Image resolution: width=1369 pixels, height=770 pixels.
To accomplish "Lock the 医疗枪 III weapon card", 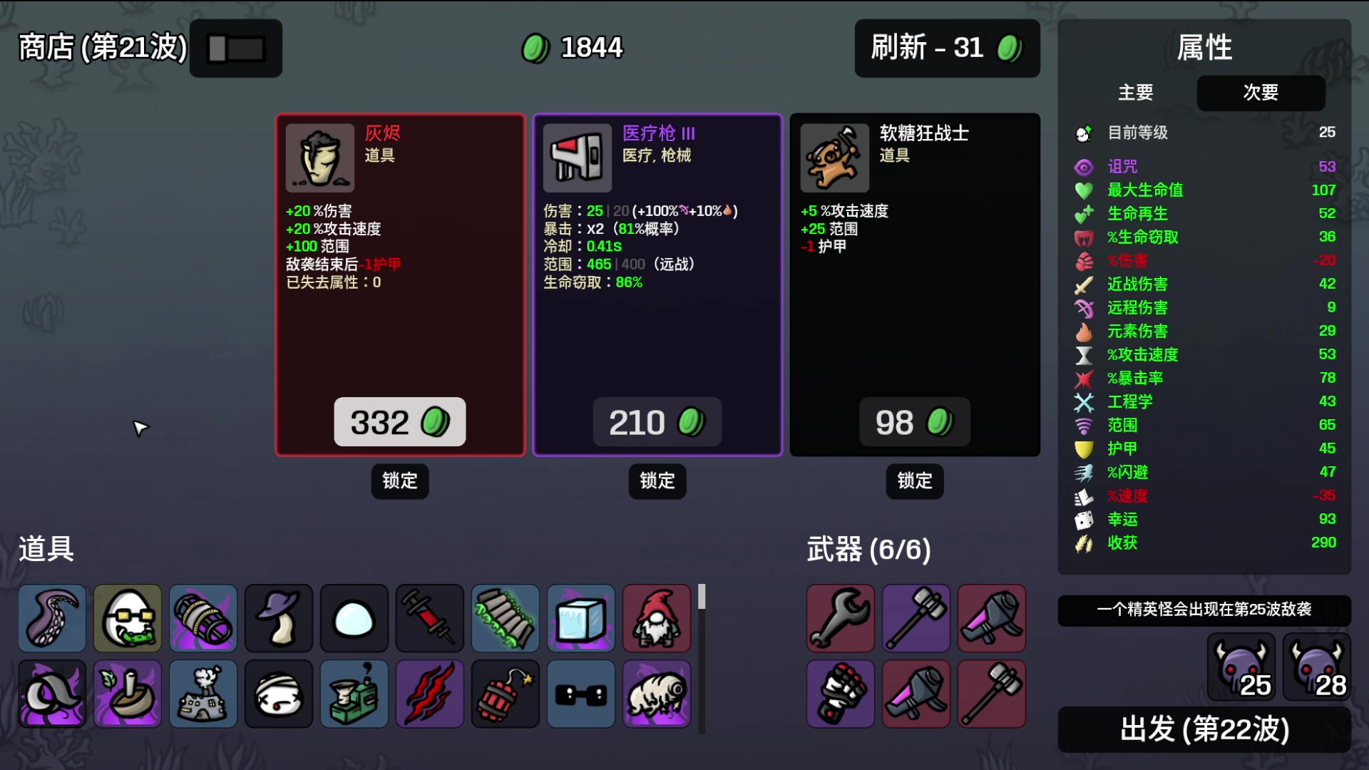I will 657,481.
